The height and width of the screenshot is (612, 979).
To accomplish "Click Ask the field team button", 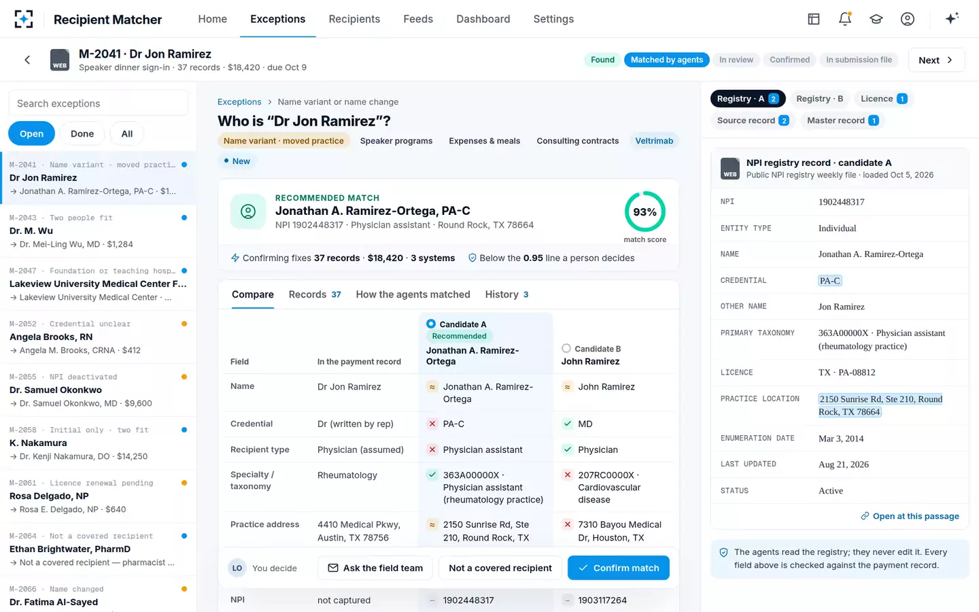I will click(x=375, y=568).
